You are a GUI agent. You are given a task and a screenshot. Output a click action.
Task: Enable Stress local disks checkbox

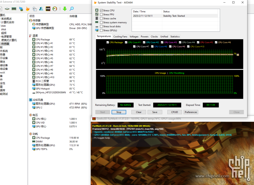coord(101,26)
